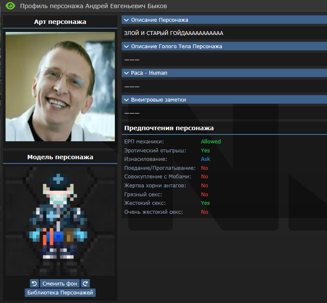
Task: Collapse the Описание Персонажа section
Action: 159,20
